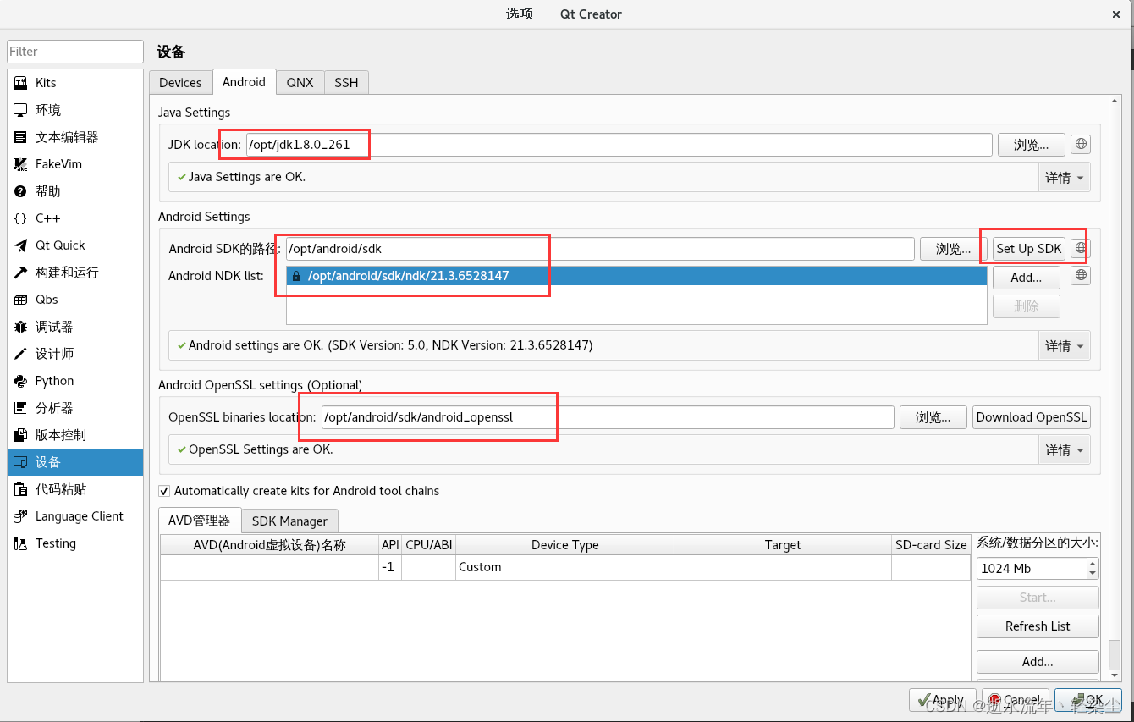Click the Kits category icon

20,83
